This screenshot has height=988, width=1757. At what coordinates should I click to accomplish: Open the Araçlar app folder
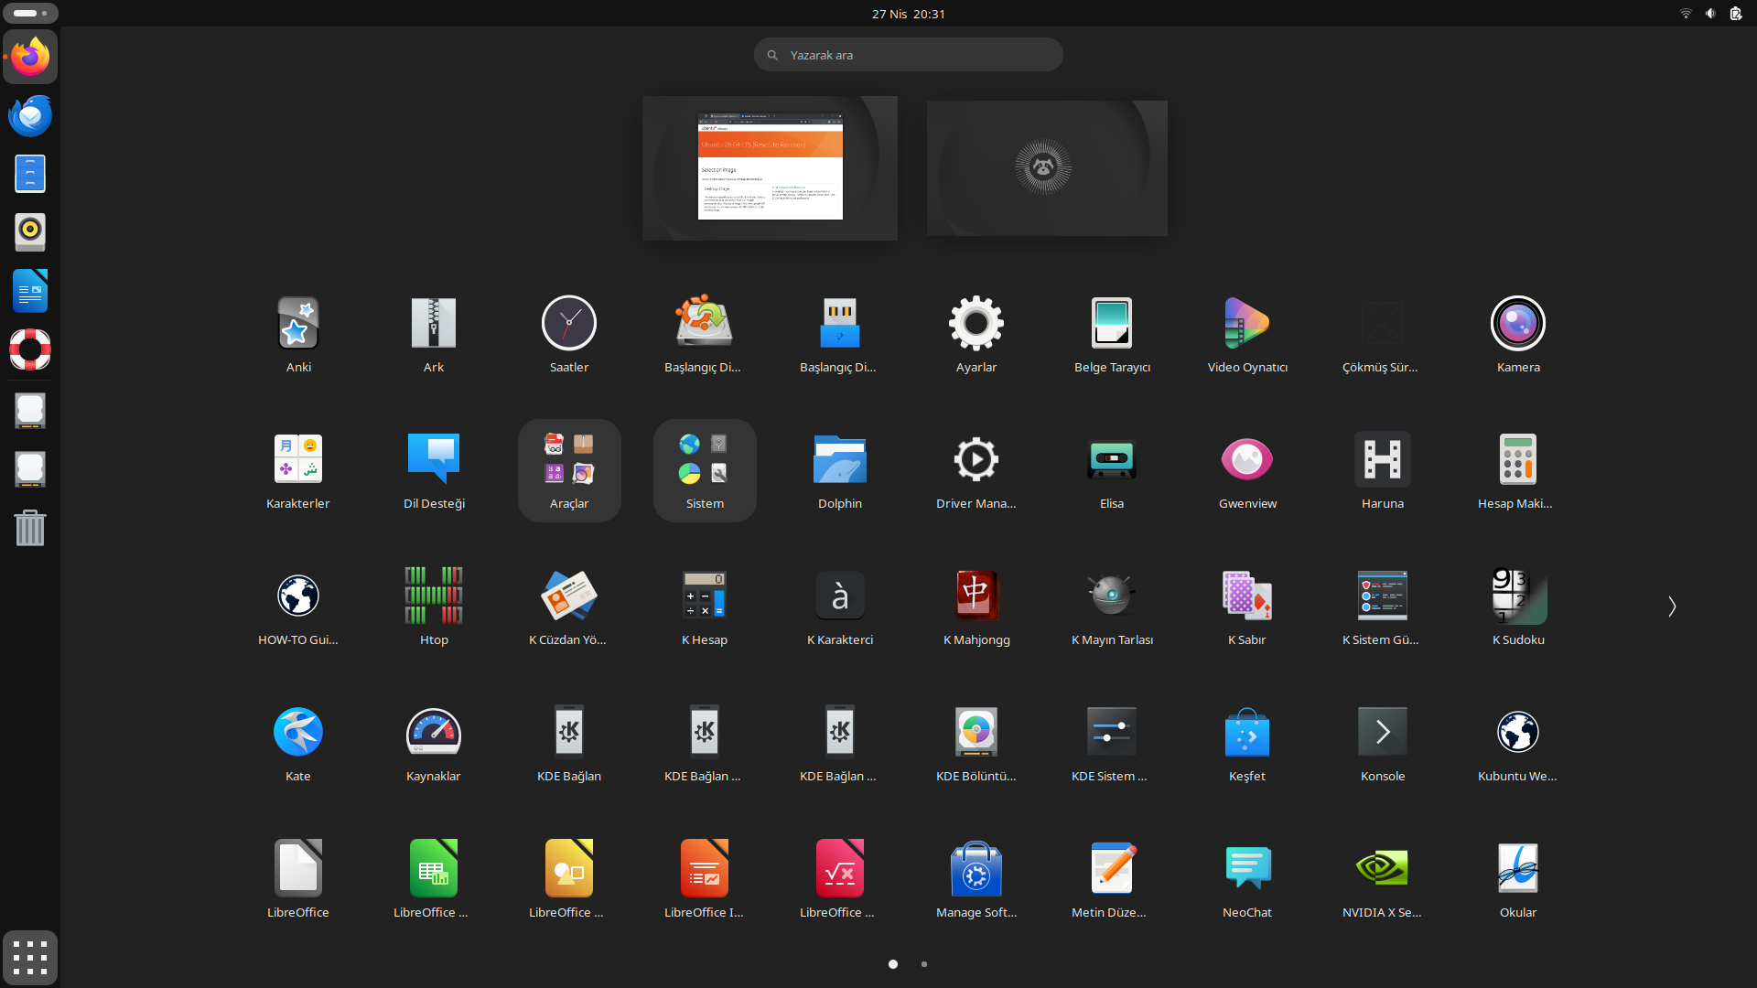pos(569,470)
